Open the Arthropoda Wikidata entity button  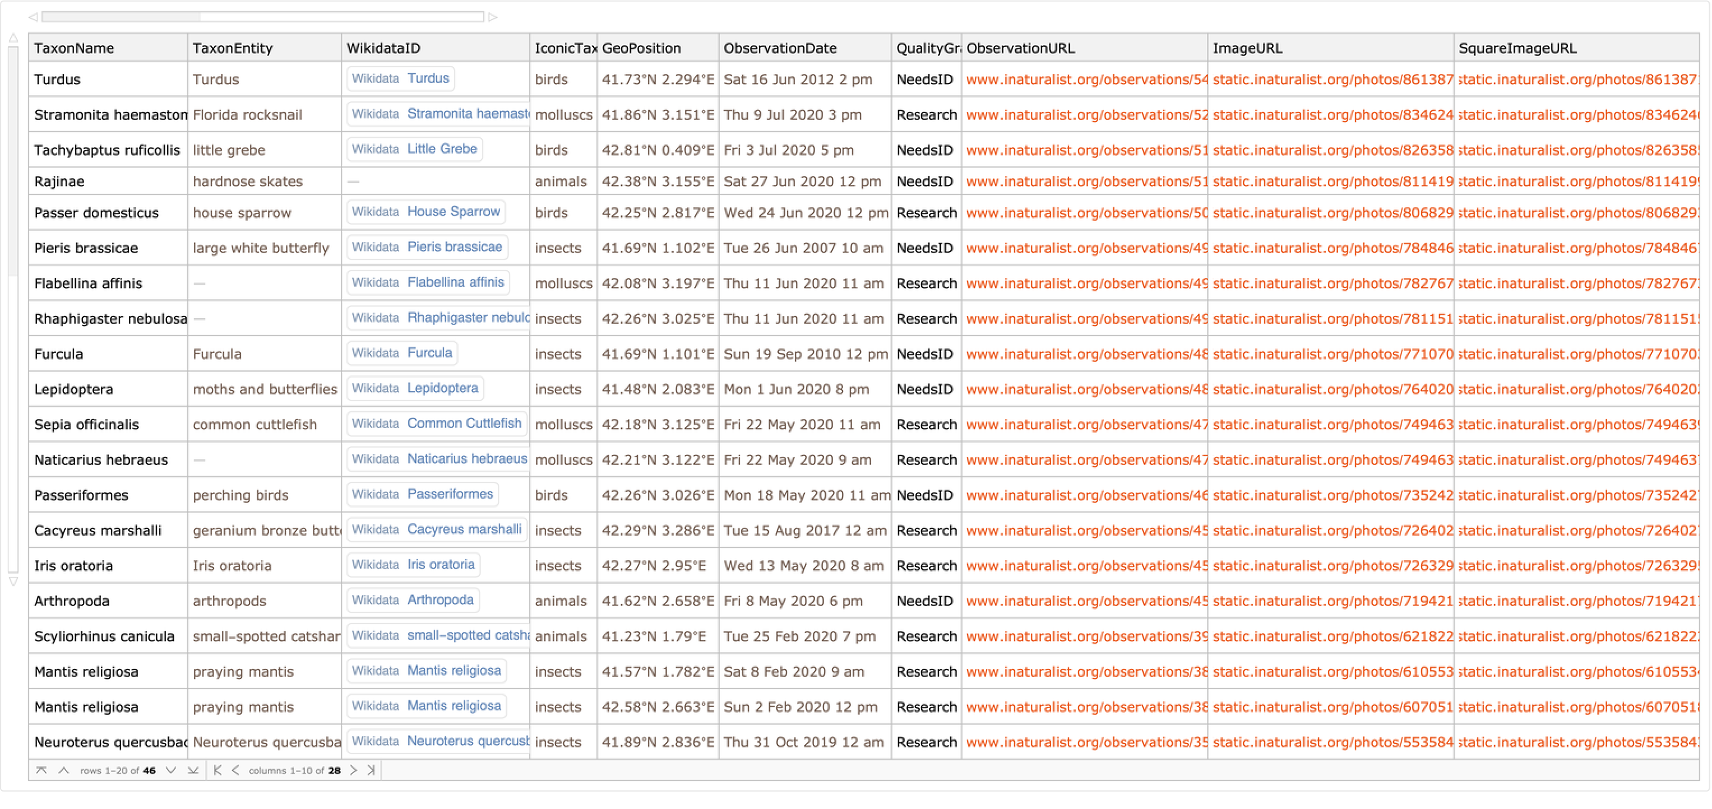point(412,601)
